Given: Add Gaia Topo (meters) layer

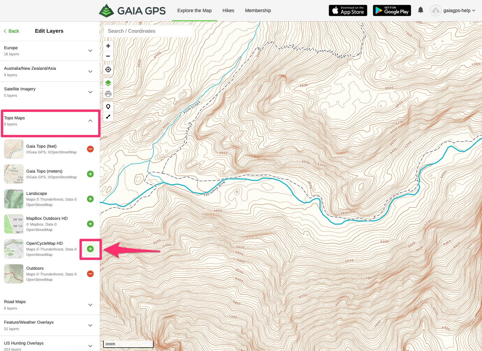Looking at the screenshot, I should (90, 174).
